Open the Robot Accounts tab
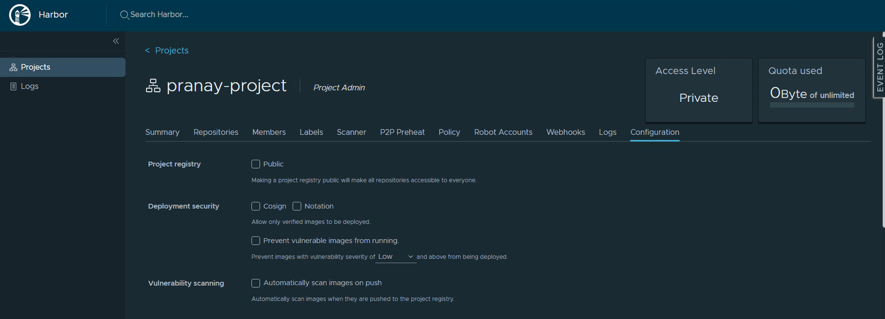The width and height of the screenshot is (885, 319). tap(503, 132)
